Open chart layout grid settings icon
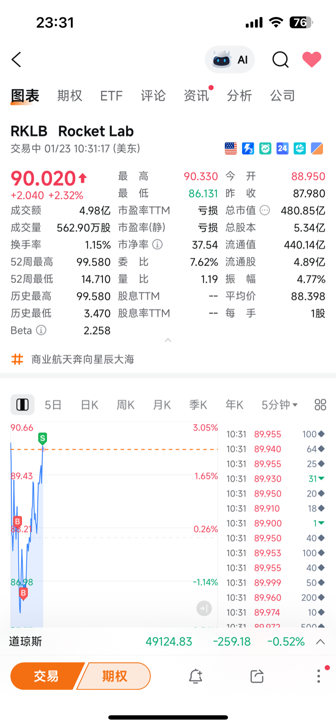The height and width of the screenshot is (727, 336). pyautogui.click(x=320, y=405)
